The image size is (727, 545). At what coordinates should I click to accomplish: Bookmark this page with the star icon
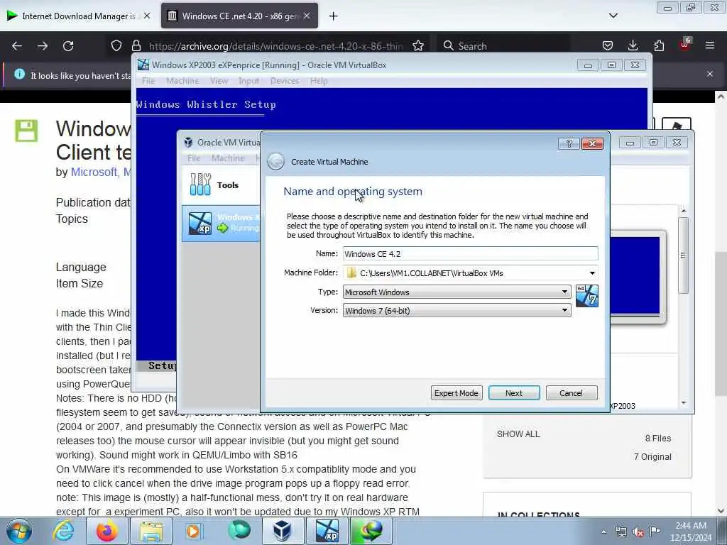[418, 46]
